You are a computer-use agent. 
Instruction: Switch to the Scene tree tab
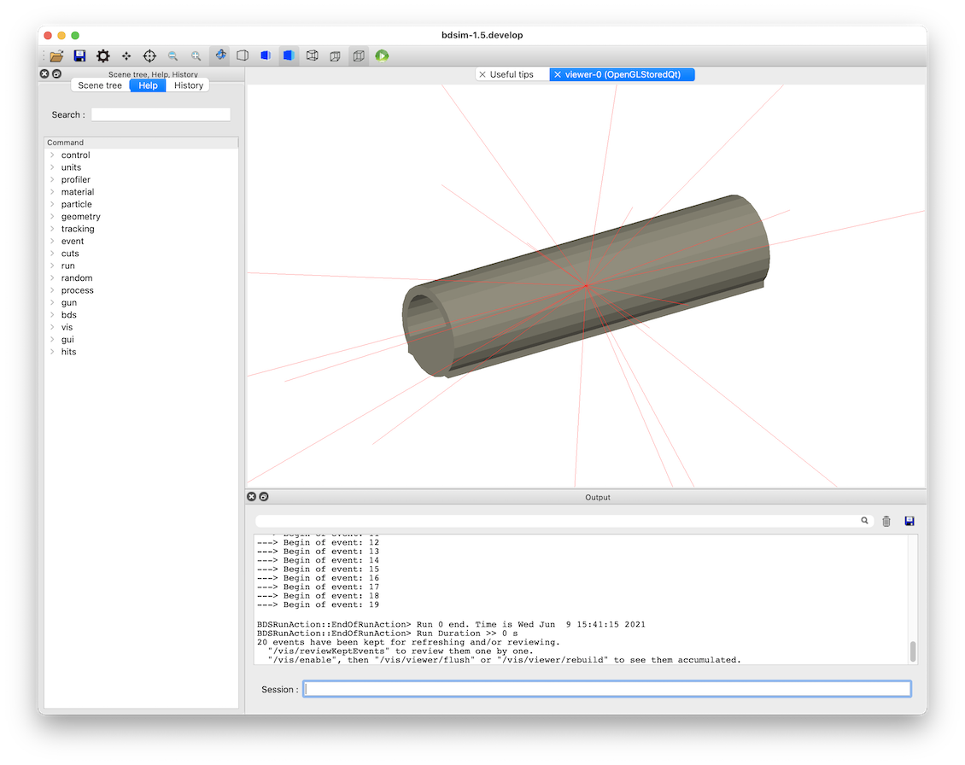[x=100, y=85]
